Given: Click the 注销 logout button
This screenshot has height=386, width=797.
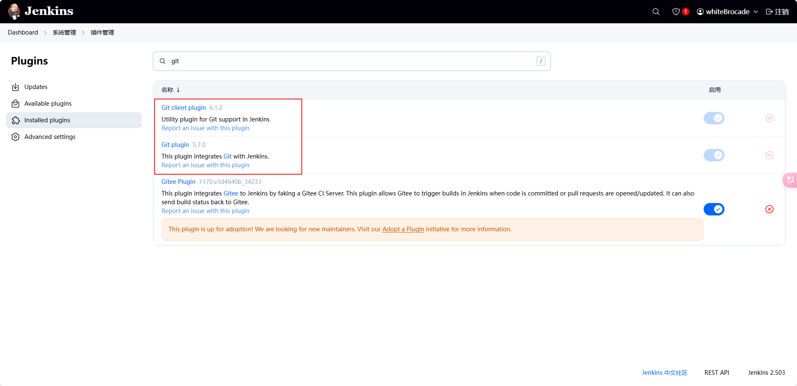Looking at the screenshot, I should (777, 12).
